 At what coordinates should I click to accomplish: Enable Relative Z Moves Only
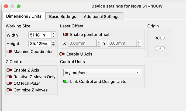9,77
